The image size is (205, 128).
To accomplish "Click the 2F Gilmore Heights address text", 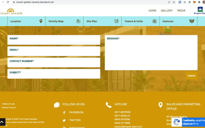I will 177,117.
